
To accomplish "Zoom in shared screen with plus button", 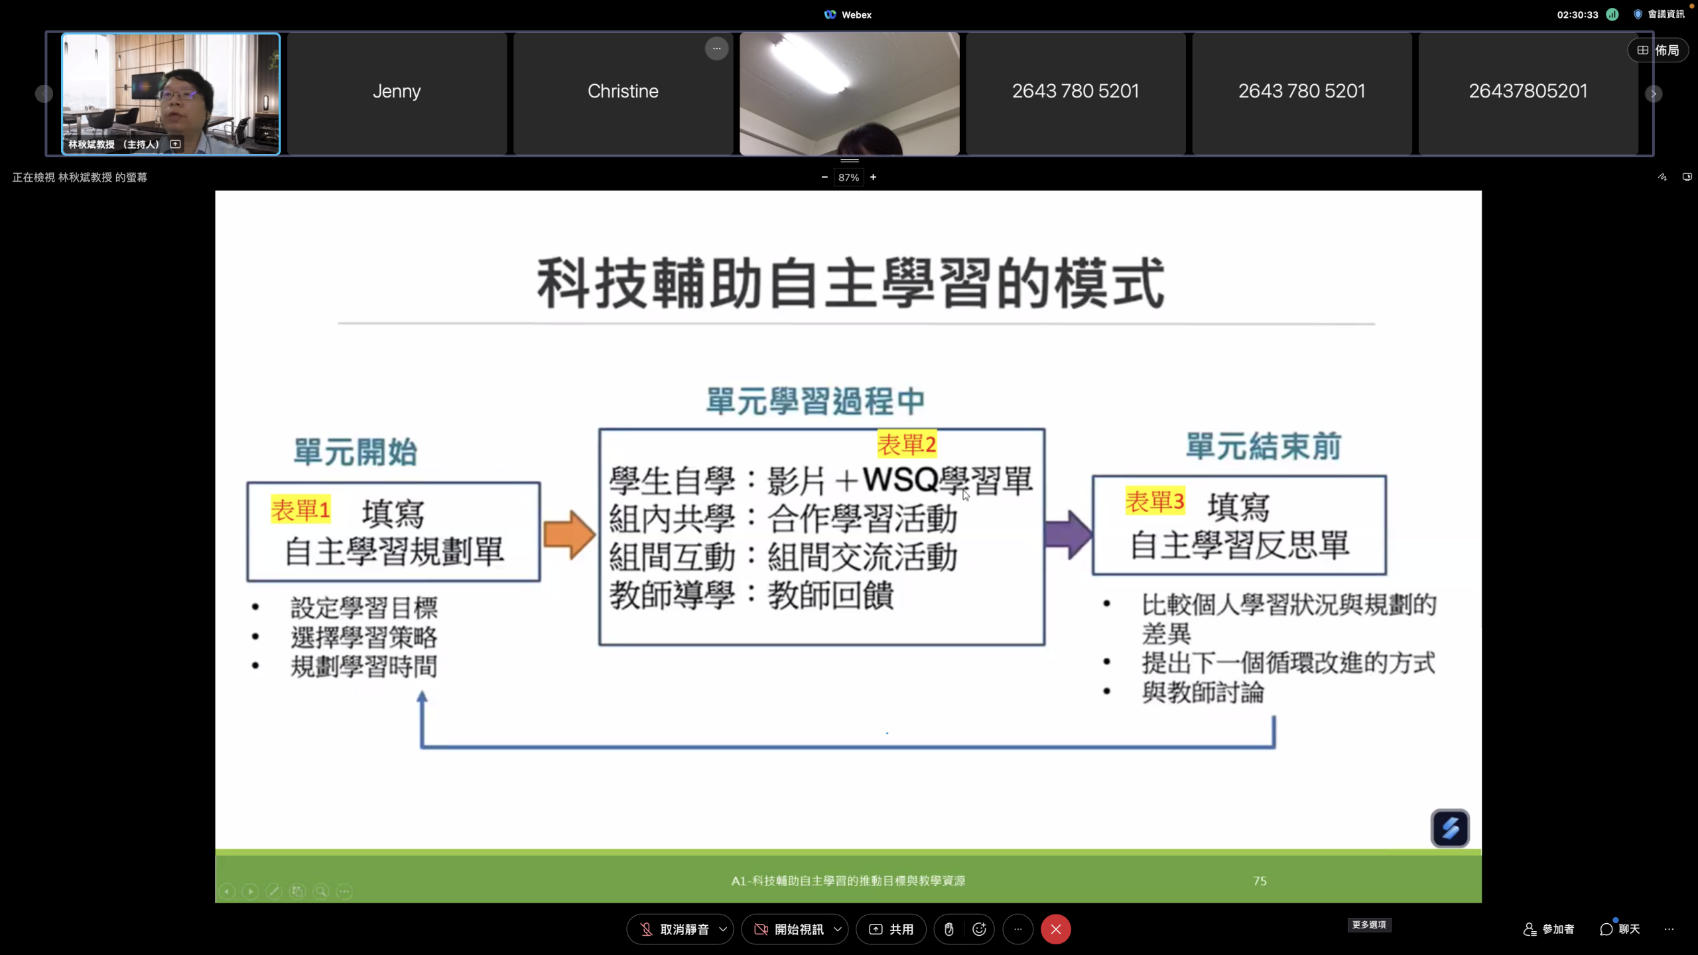I will (x=874, y=177).
